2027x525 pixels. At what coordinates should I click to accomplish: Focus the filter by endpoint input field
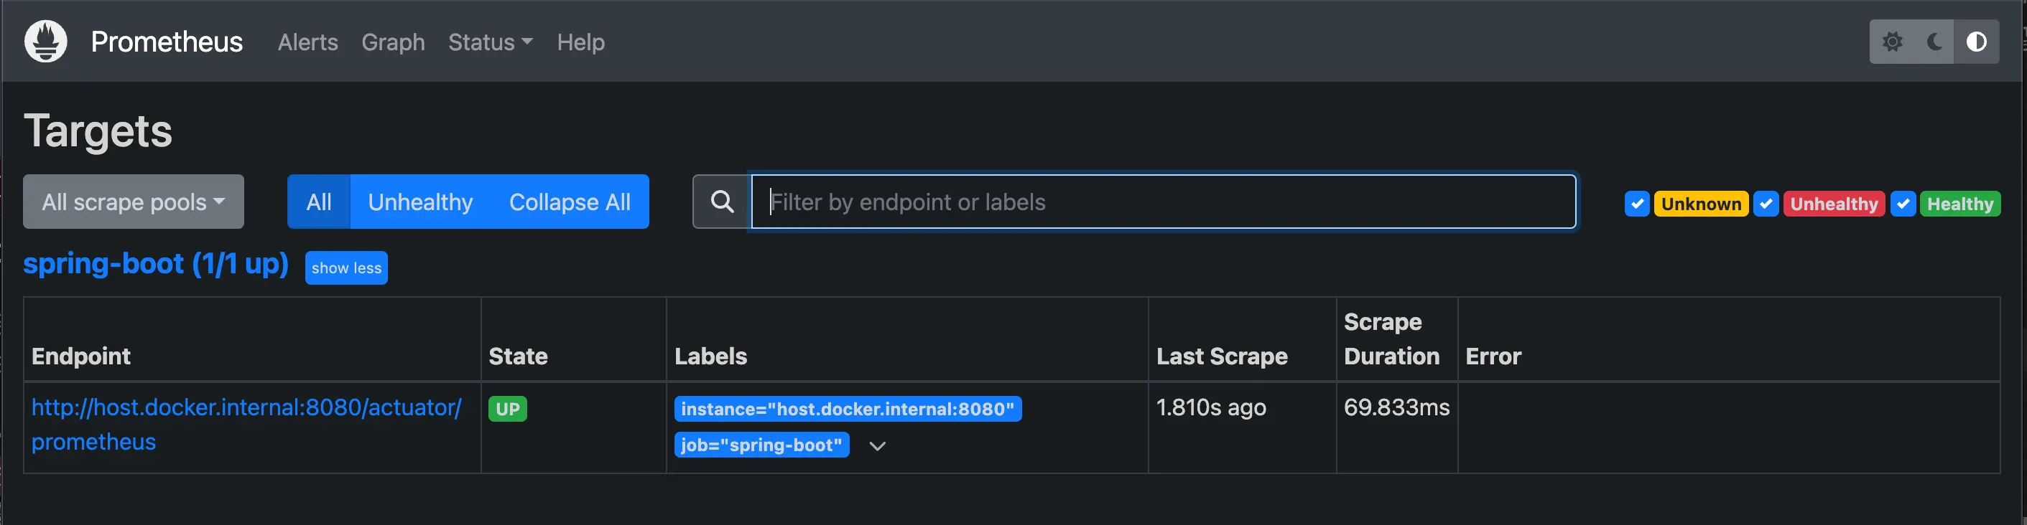pos(1163,202)
